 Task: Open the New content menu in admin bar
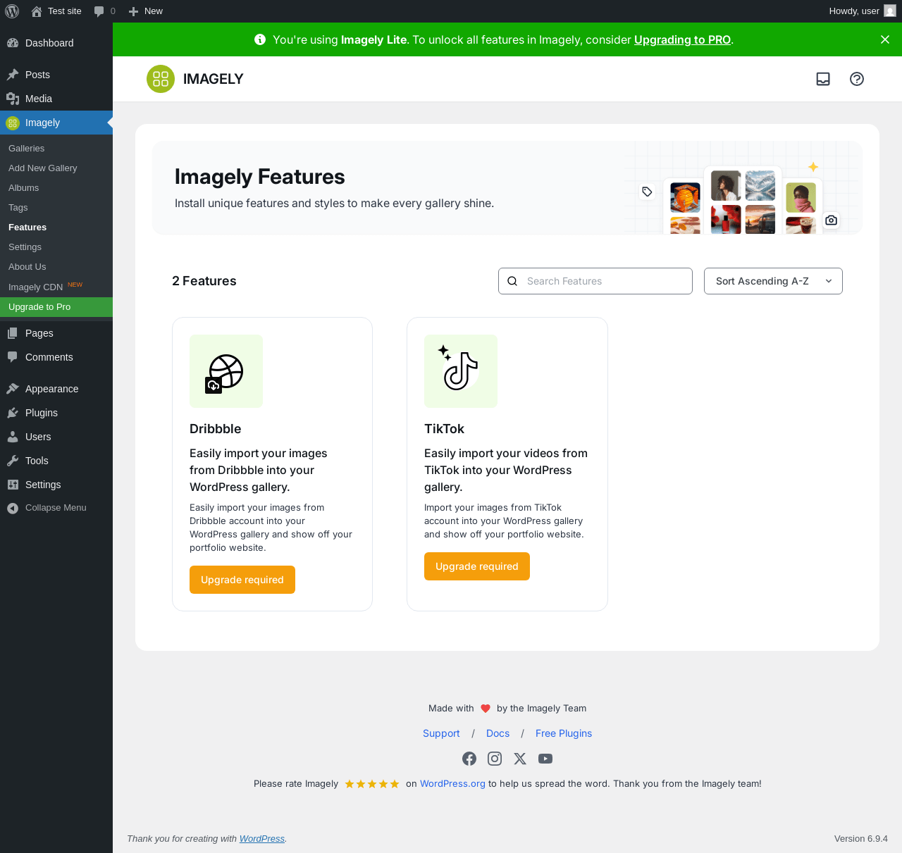point(146,11)
